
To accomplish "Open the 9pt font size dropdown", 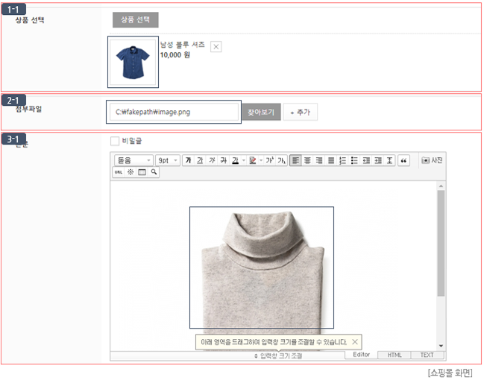I will pos(167,160).
